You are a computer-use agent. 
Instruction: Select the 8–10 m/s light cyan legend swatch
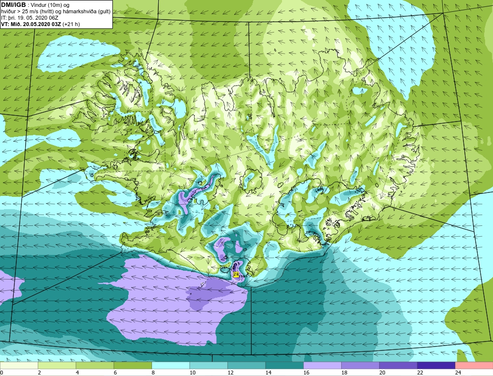click(171, 365)
